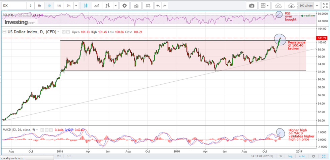Click the 7d date range button
Viewport: 330px width, 160px height.
59,156
